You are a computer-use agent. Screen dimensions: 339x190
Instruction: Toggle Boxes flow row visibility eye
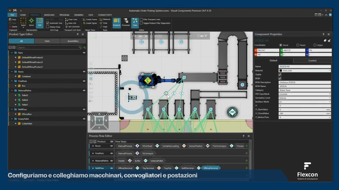pyautogui.click(x=111, y=146)
